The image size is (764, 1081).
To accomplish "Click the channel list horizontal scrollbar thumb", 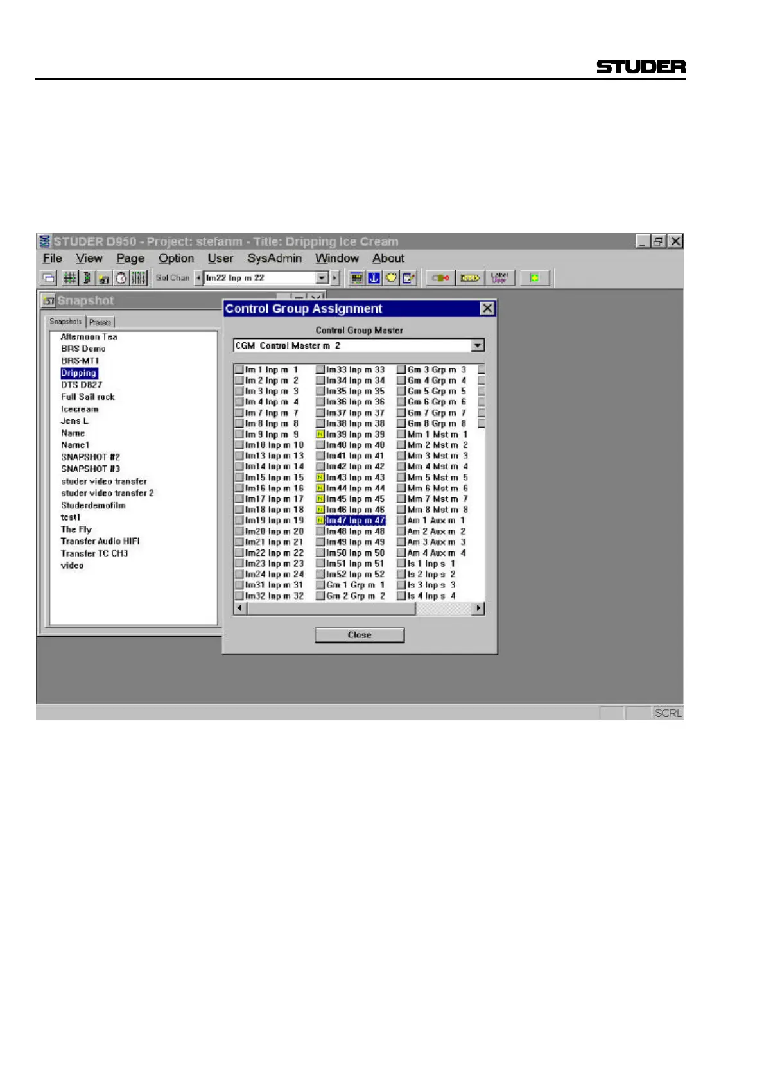I will 331,608.
